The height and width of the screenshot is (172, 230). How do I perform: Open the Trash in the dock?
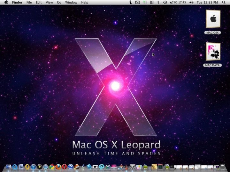223,167
